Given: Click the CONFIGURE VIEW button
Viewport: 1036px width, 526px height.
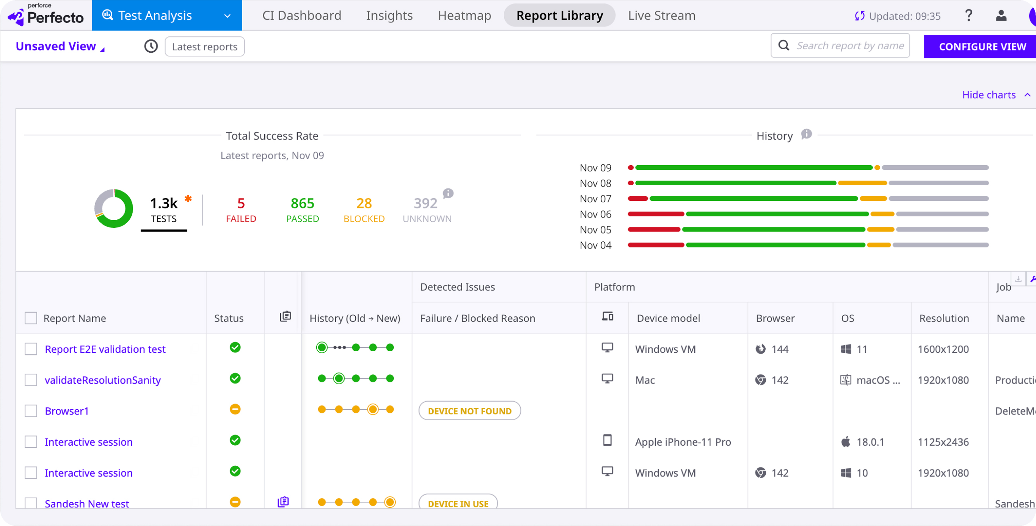Looking at the screenshot, I should (981, 47).
